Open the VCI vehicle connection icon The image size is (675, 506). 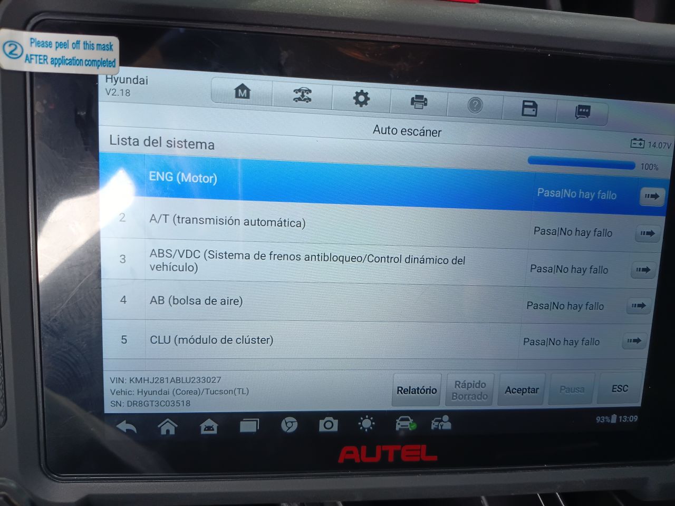click(406, 423)
